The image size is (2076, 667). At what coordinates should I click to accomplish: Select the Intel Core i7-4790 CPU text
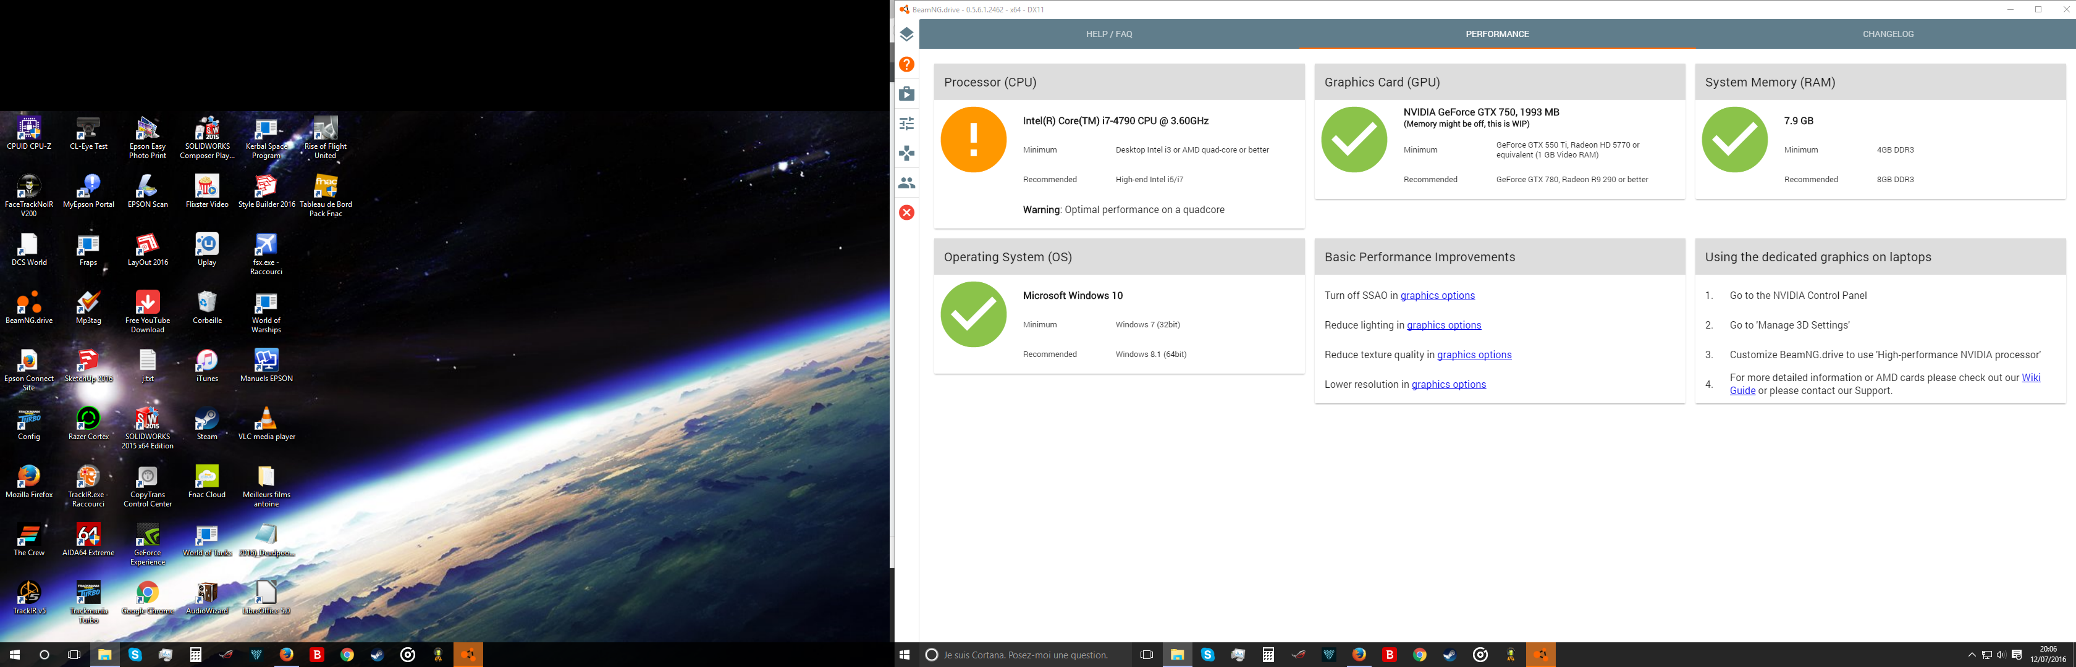[1115, 121]
